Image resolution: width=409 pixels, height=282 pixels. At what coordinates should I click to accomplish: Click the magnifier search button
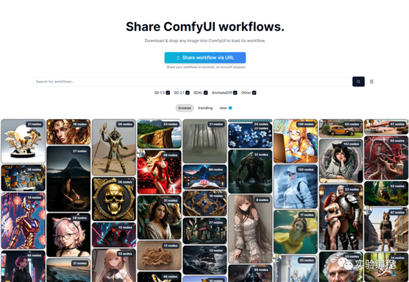pyautogui.click(x=358, y=82)
